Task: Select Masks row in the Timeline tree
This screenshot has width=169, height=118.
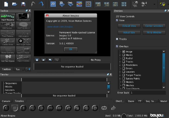Action: point(9,87)
